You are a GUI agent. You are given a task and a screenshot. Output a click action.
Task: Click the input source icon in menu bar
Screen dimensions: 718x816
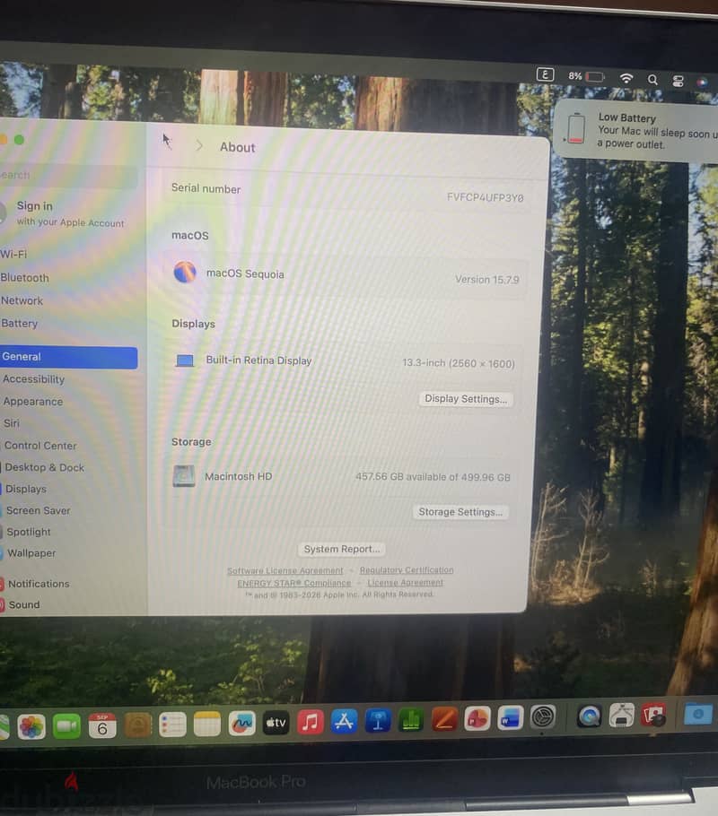point(545,75)
